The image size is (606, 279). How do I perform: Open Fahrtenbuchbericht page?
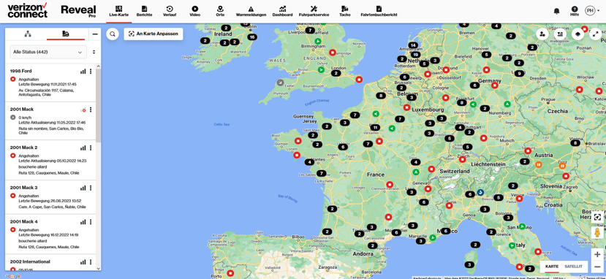coord(379,11)
